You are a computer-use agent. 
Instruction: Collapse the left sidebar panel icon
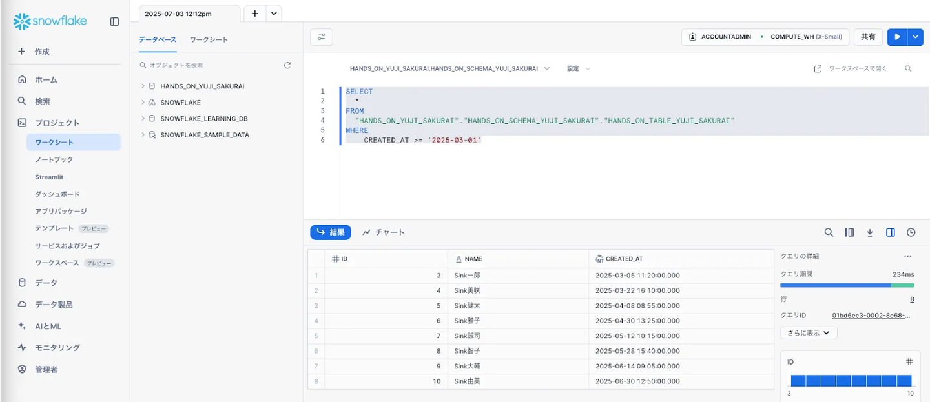[114, 21]
